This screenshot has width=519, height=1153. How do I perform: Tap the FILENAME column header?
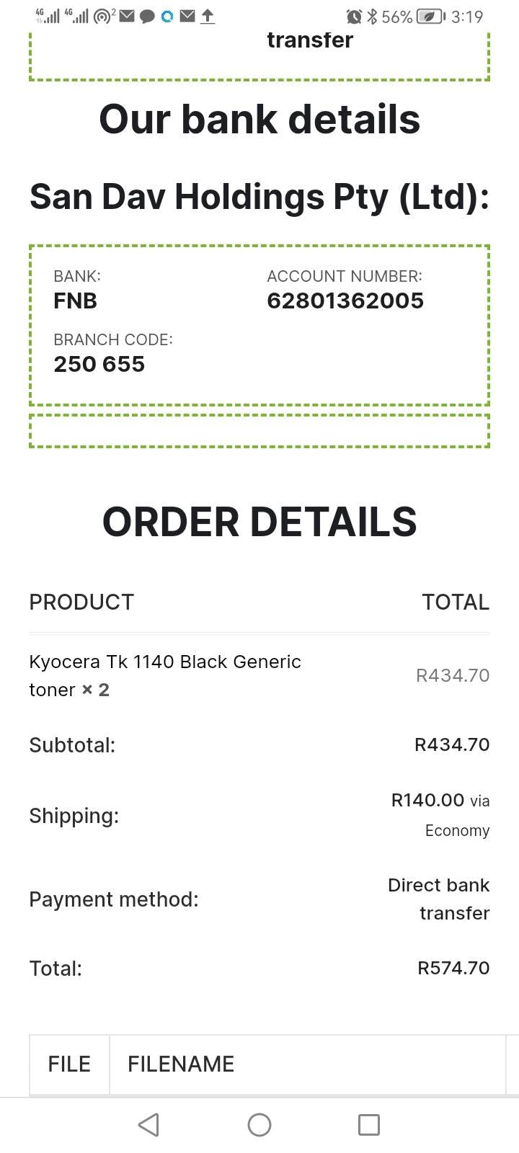(181, 1064)
